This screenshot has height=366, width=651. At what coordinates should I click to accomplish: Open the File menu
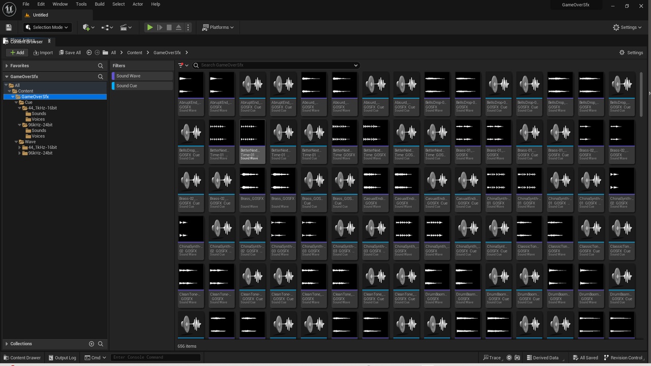click(26, 4)
